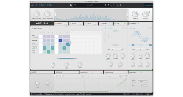Select the MACRO 2 tab

(67, 72)
